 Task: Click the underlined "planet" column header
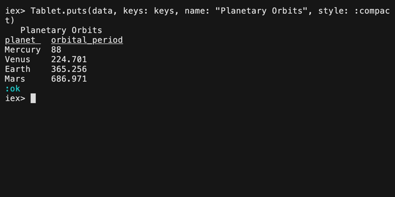point(20,40)
